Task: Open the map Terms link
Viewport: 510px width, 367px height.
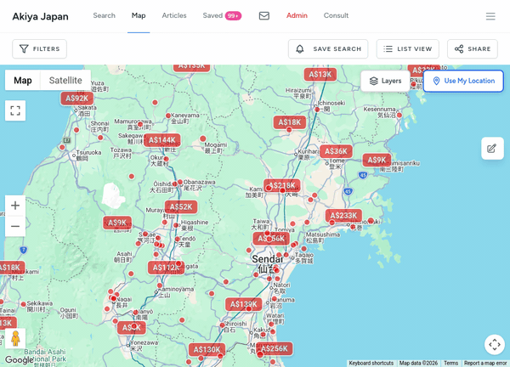Action: (450, 363)
